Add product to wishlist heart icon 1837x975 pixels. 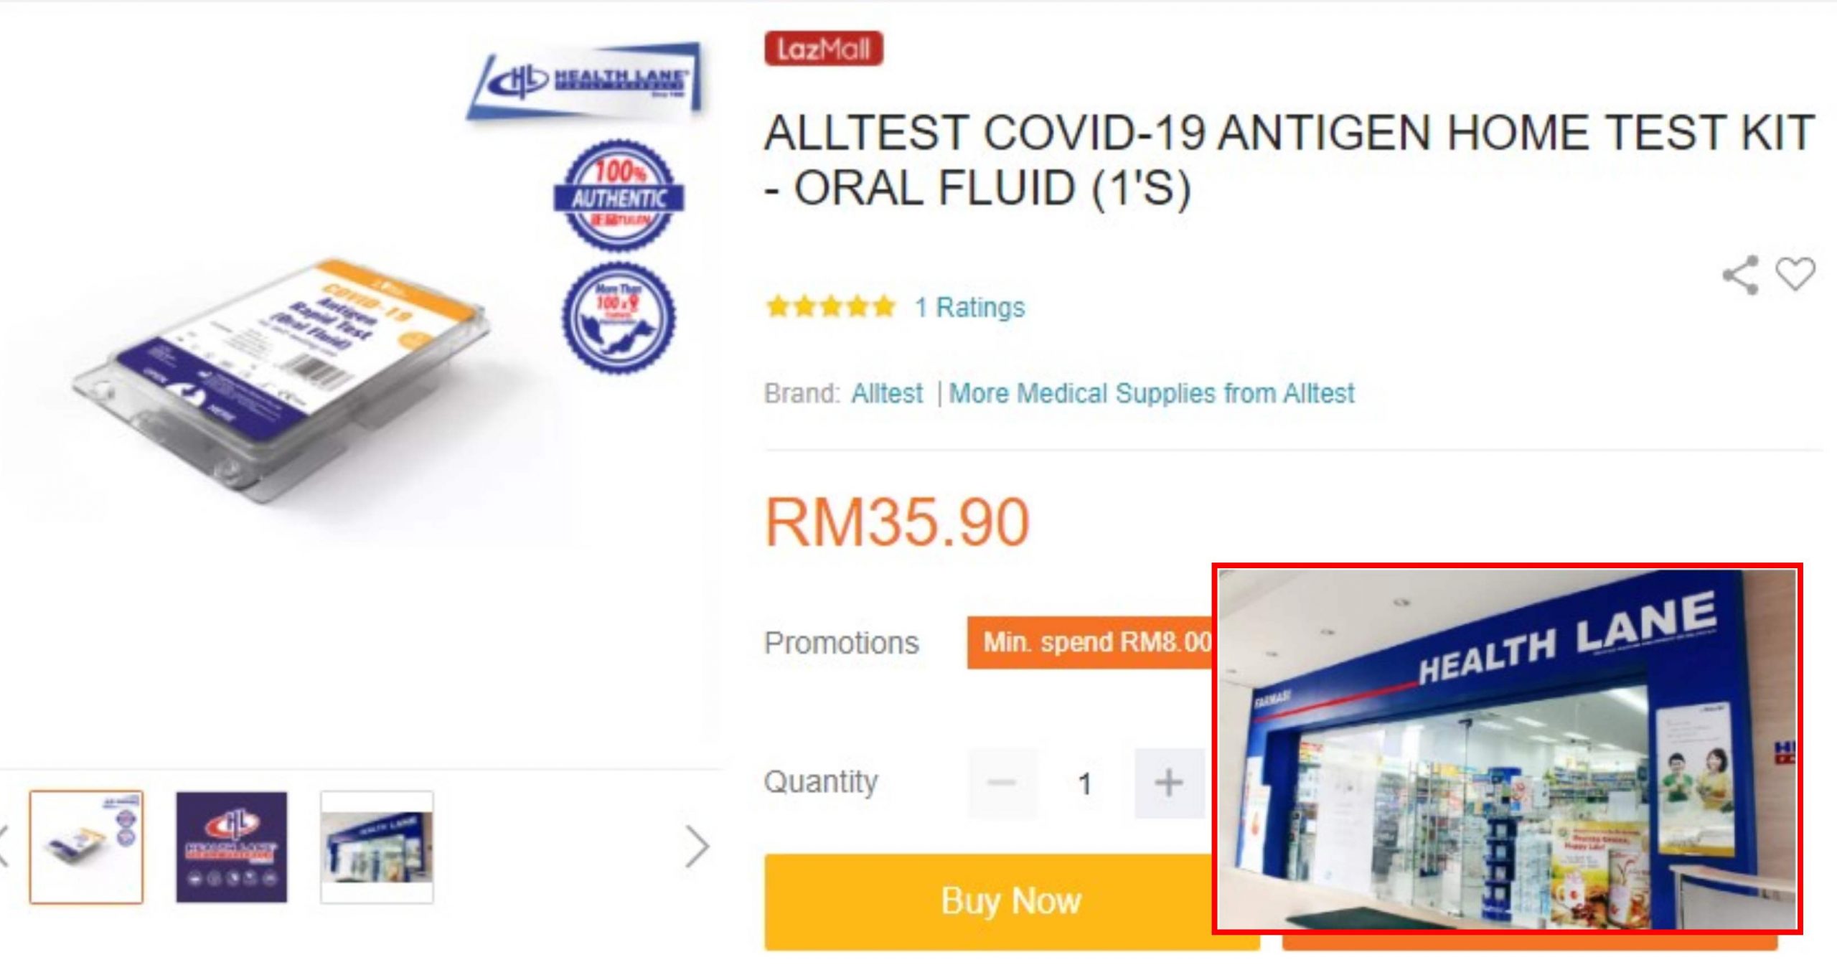1795,273
